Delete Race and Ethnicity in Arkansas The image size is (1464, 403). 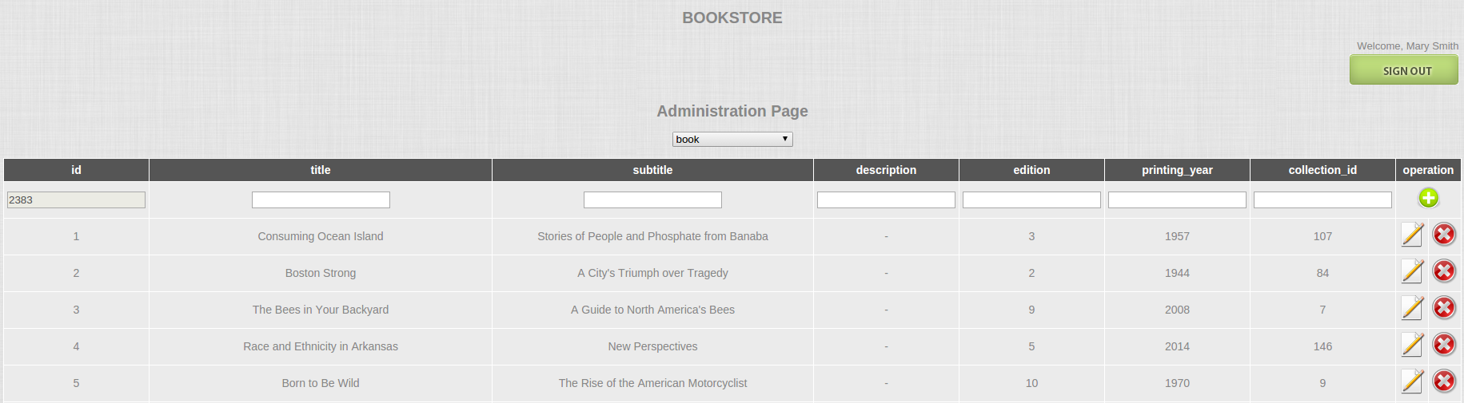[1444, 345]
